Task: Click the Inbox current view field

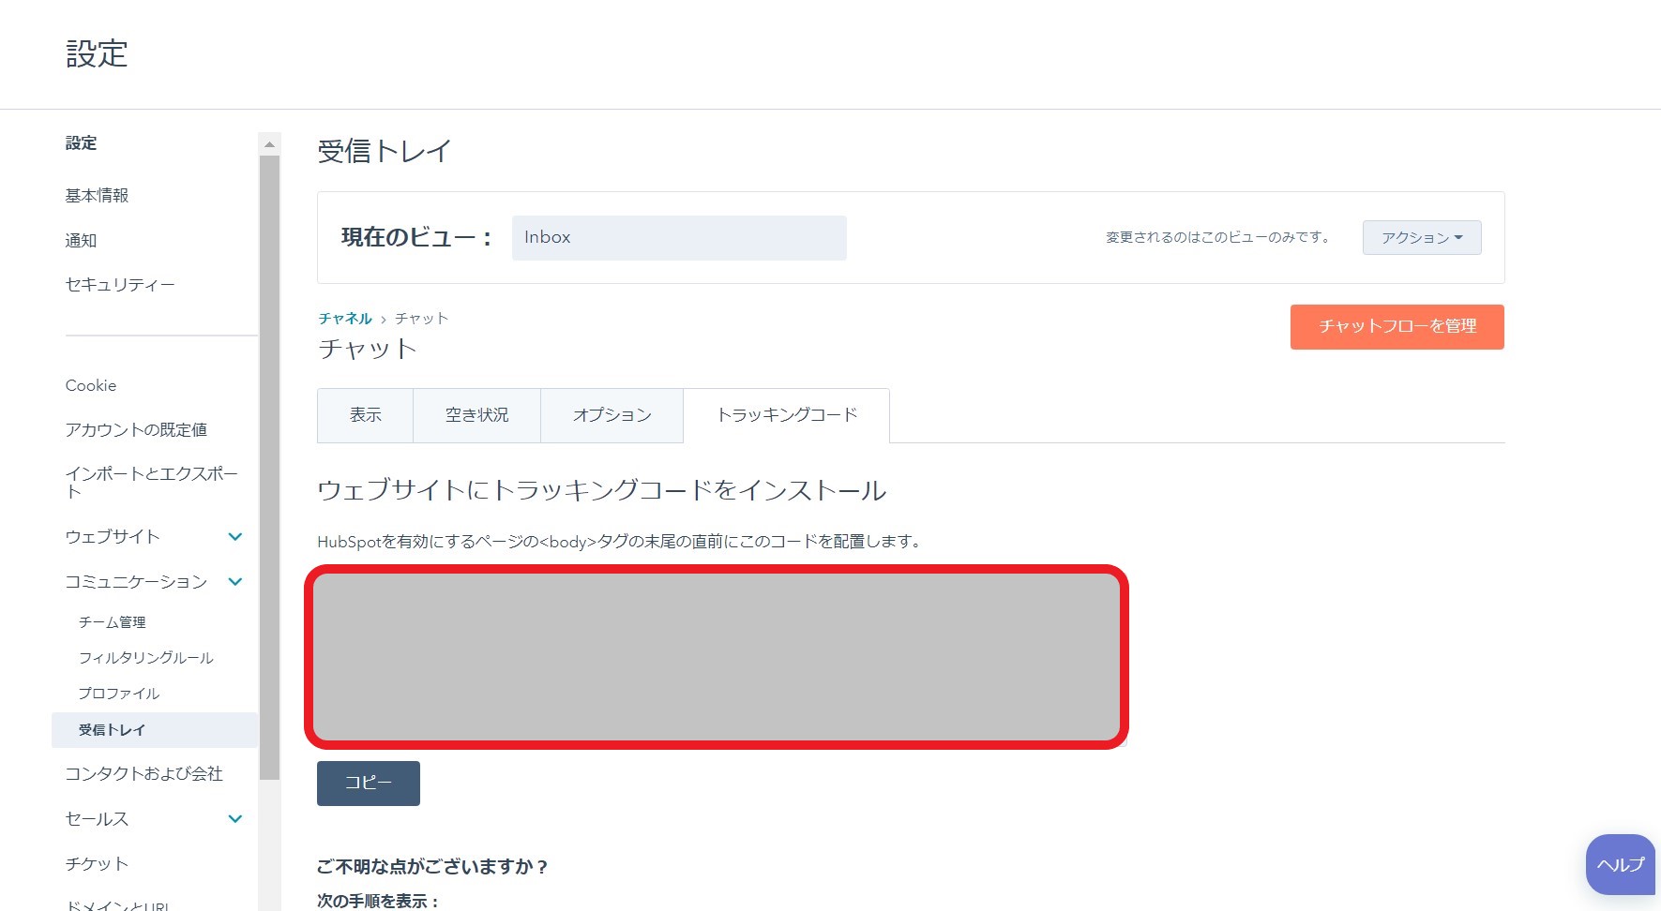Action: pos(679,237)
